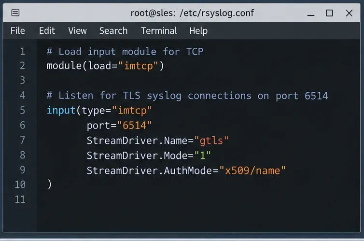Click the input(type="imtcp" line
Viewport: 364px width, 241px height.
point(99,110)
